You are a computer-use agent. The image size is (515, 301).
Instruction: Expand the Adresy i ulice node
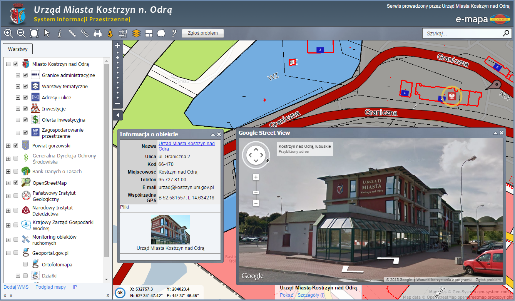(x=18, y=98)
